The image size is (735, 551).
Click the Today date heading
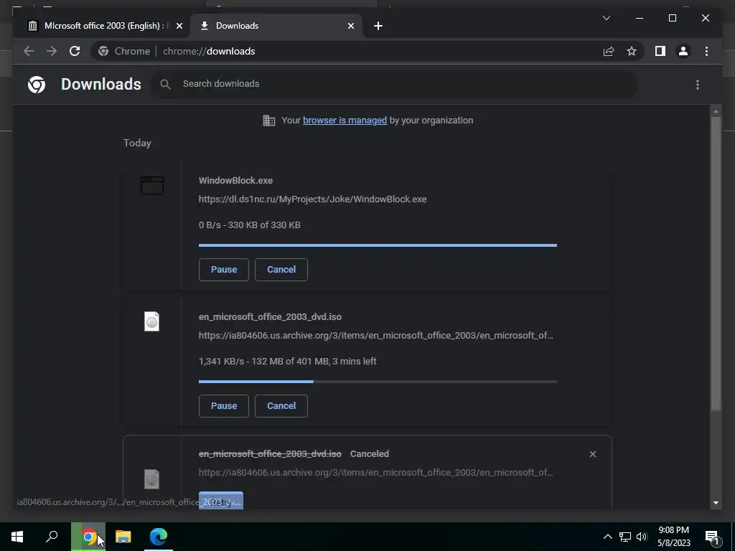coord(137,143)
